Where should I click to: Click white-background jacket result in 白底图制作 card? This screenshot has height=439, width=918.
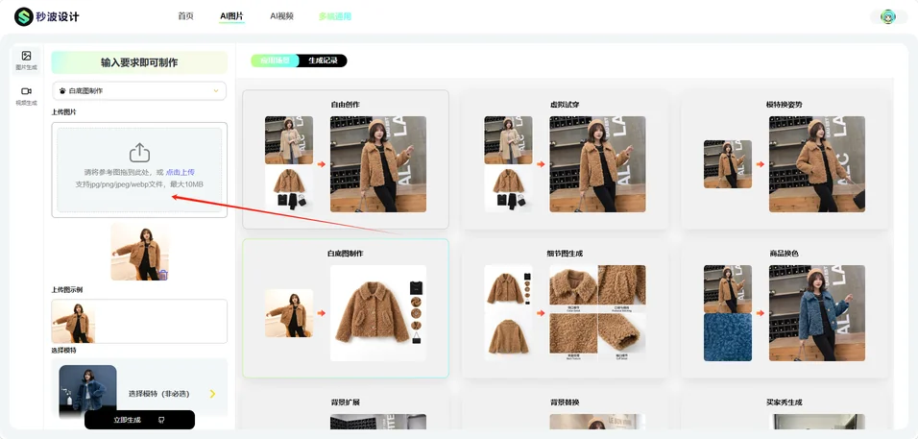[378, 313]
